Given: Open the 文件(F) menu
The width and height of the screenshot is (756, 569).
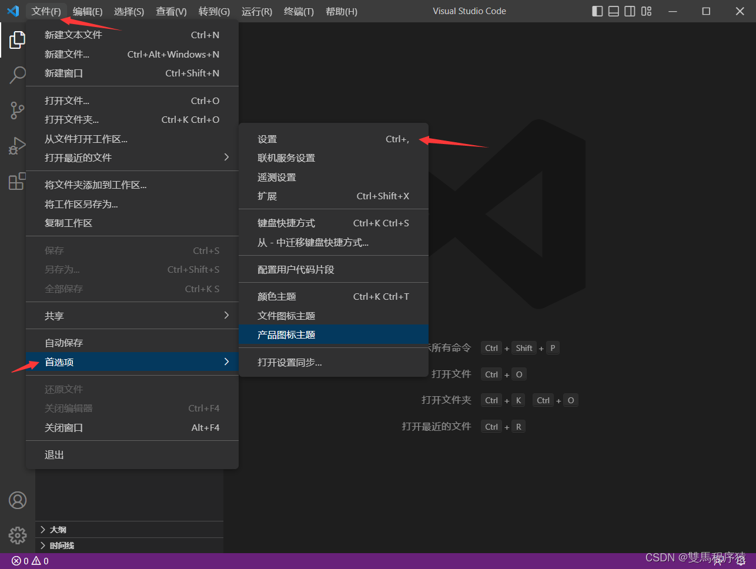Looking at the screenshot, I should tap(46, 11).
